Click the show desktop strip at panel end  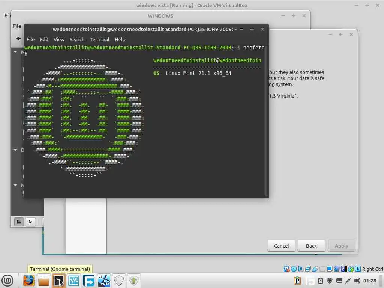(x=381, y=280)
